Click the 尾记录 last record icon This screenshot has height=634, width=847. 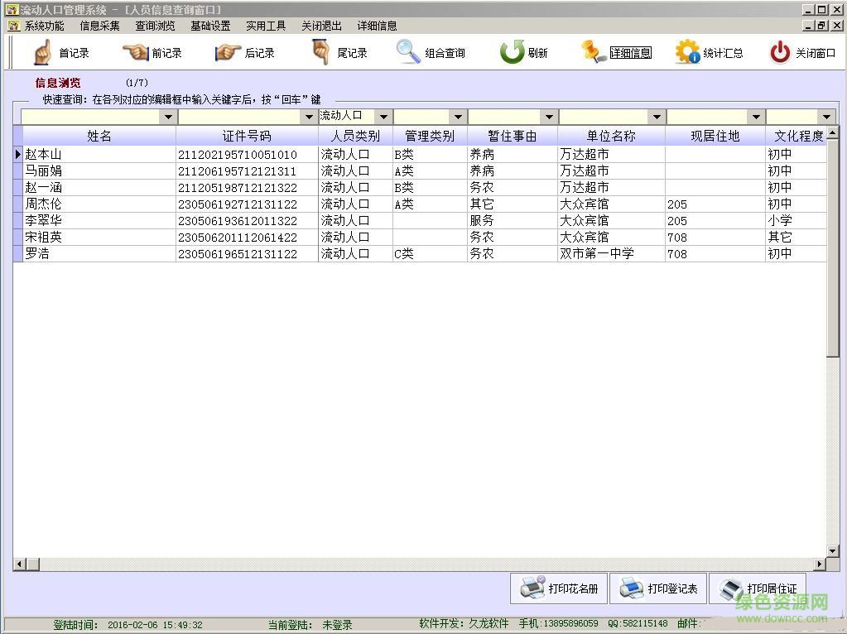click(320, 52)
